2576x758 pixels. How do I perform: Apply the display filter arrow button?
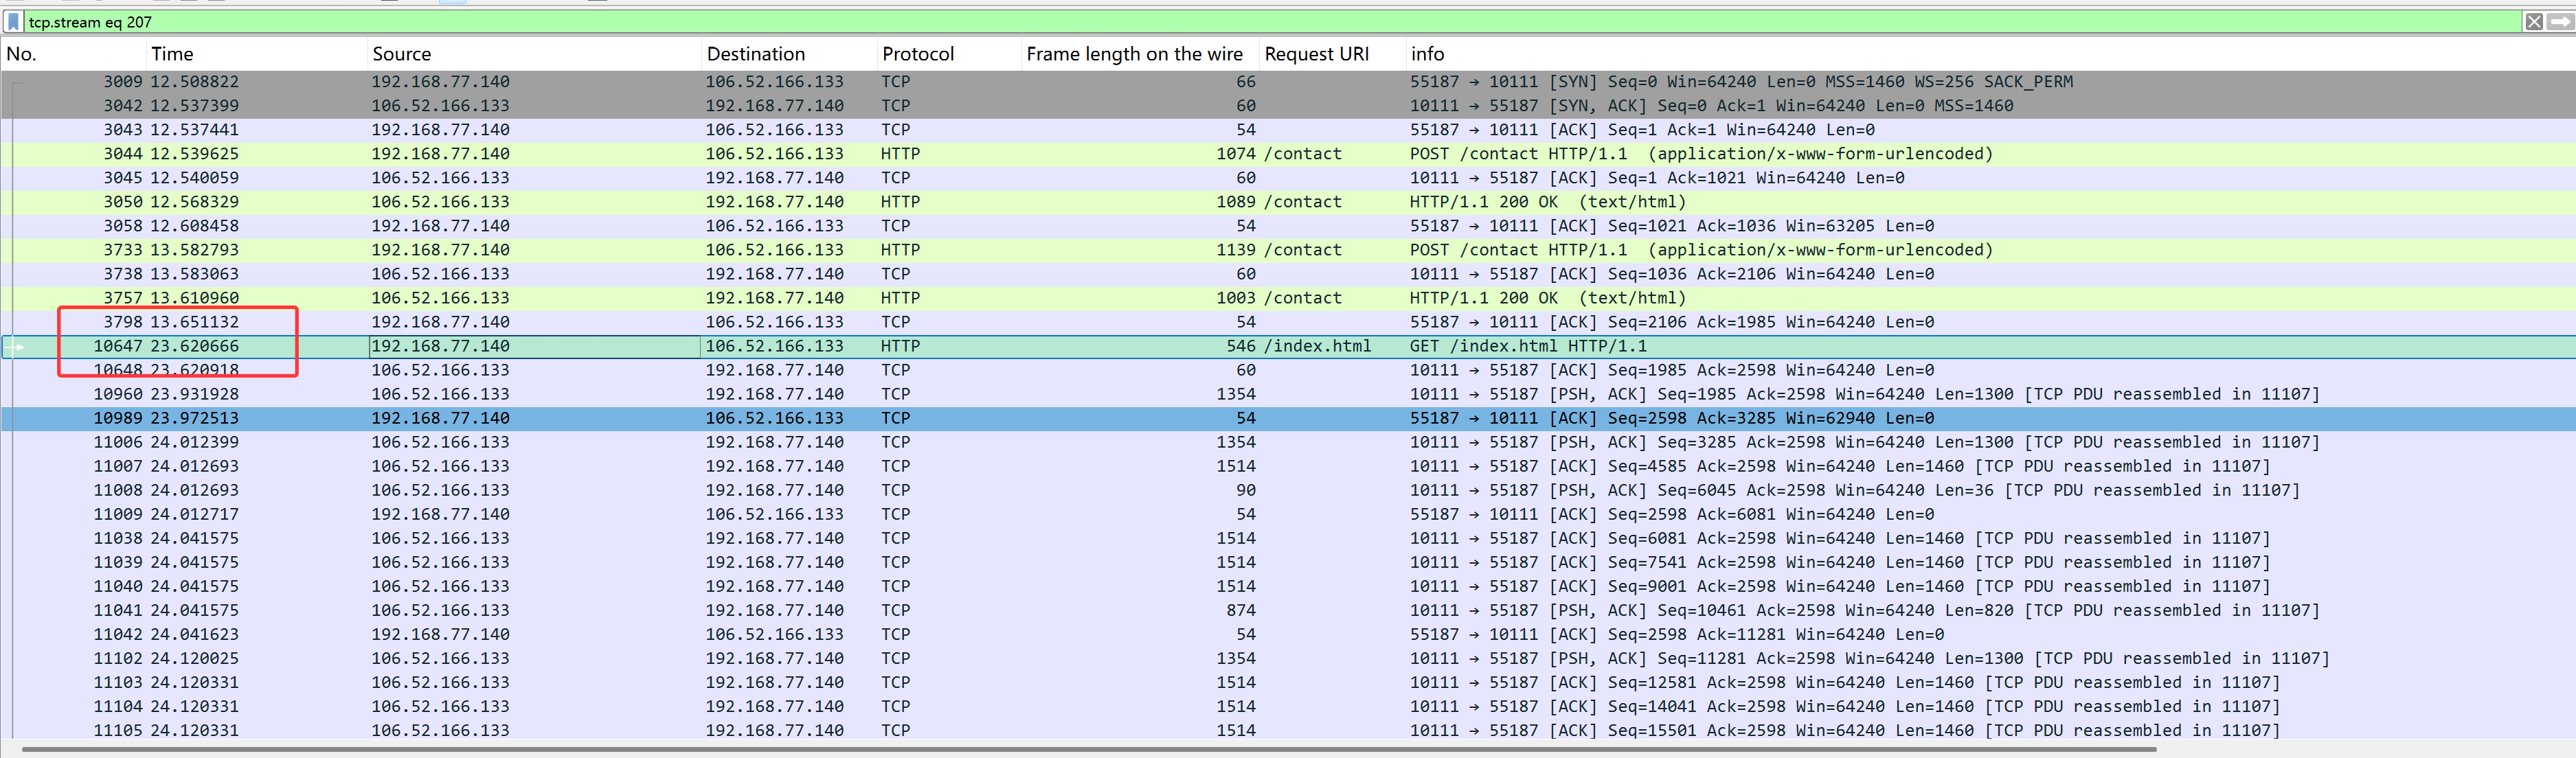pyautogui.click(x=2560, y=21)
